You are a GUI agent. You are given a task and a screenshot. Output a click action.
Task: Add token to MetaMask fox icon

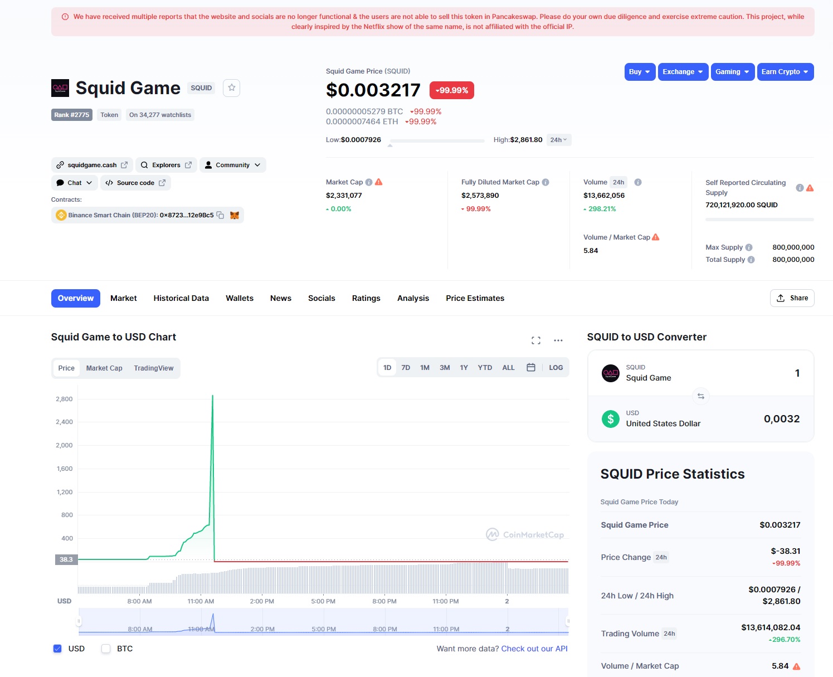point(235,215)
